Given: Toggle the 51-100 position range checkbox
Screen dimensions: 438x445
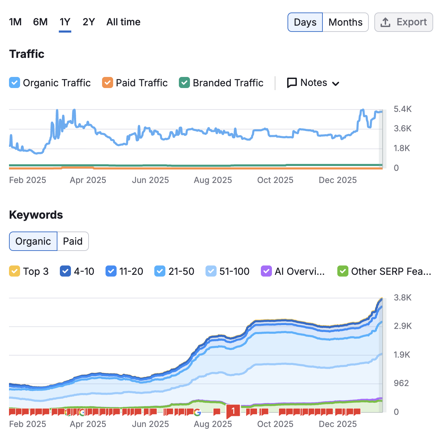Looking at the screenshot, I should tap(211, 271).
